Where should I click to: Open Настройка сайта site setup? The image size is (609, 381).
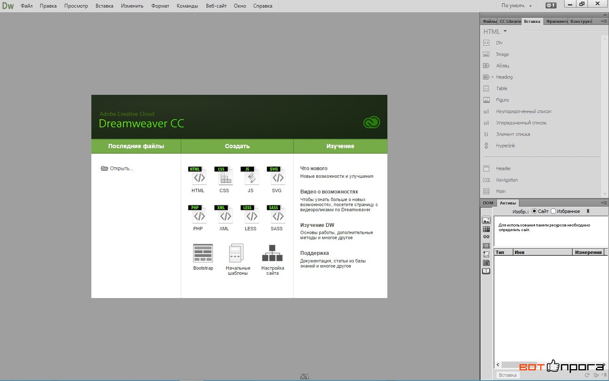pos(272,260)
